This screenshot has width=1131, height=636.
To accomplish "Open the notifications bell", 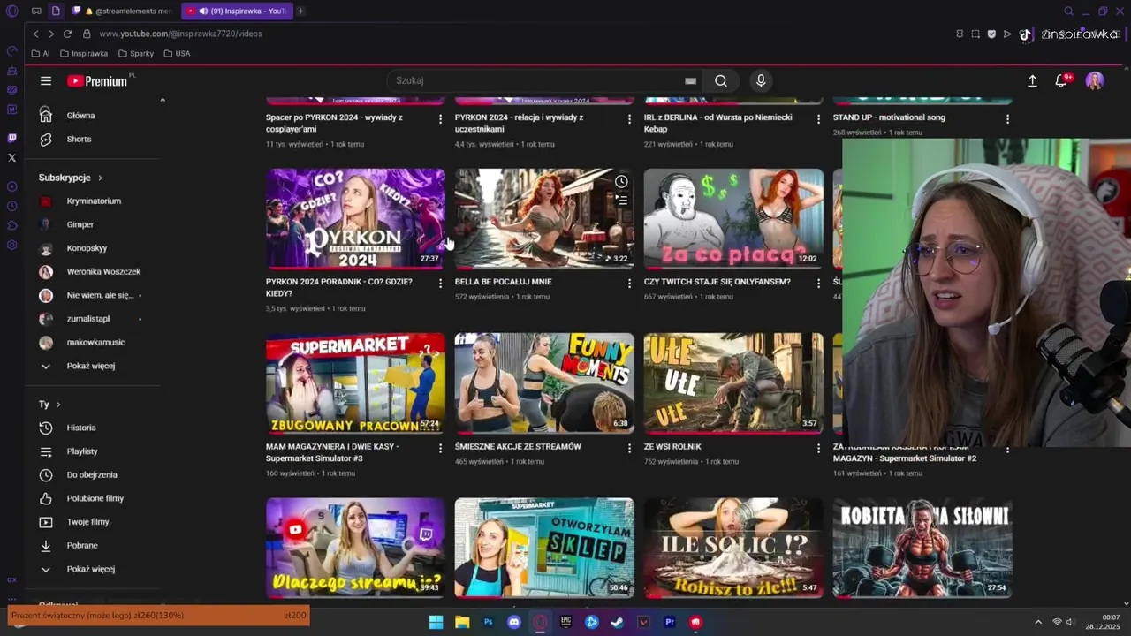I will tap(1062, 80).
